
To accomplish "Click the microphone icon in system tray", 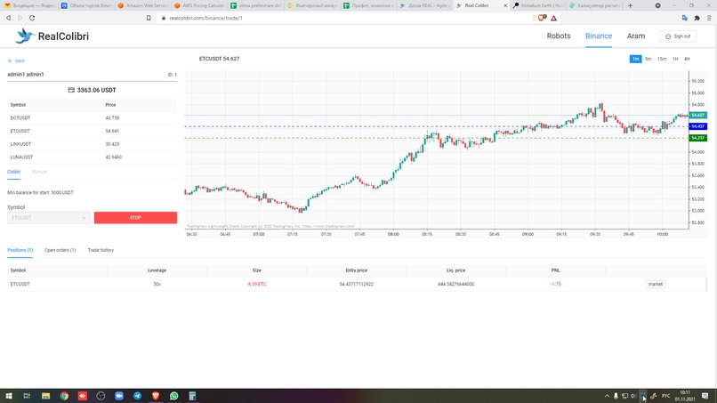I will (x=616, y=396).
